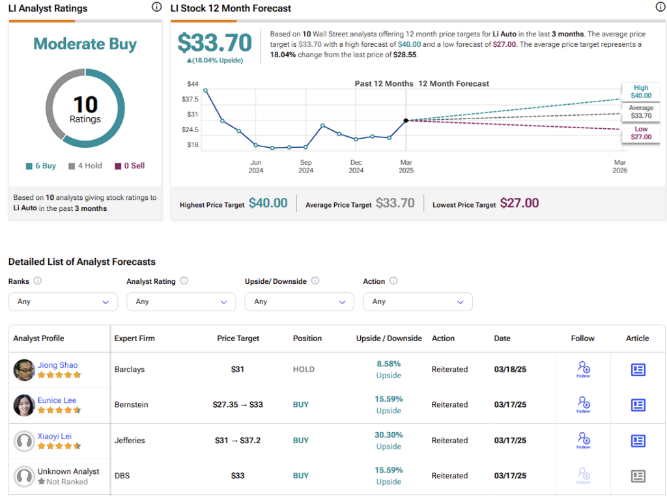
Task: Click Jiong Shao star rating
Action: click(59, 375)
